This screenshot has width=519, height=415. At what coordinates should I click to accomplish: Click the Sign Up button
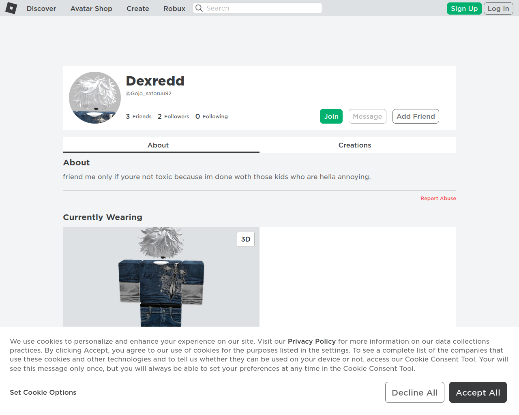point(464,9)
